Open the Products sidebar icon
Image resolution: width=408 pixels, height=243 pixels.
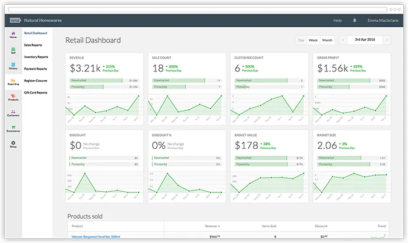(x=13, y=97)
